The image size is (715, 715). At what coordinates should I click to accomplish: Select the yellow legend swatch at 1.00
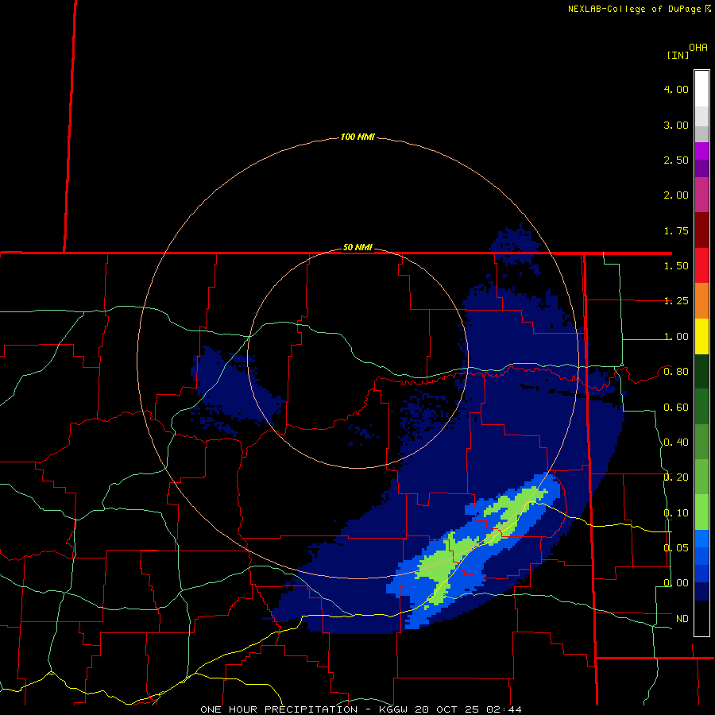(701, 336)
